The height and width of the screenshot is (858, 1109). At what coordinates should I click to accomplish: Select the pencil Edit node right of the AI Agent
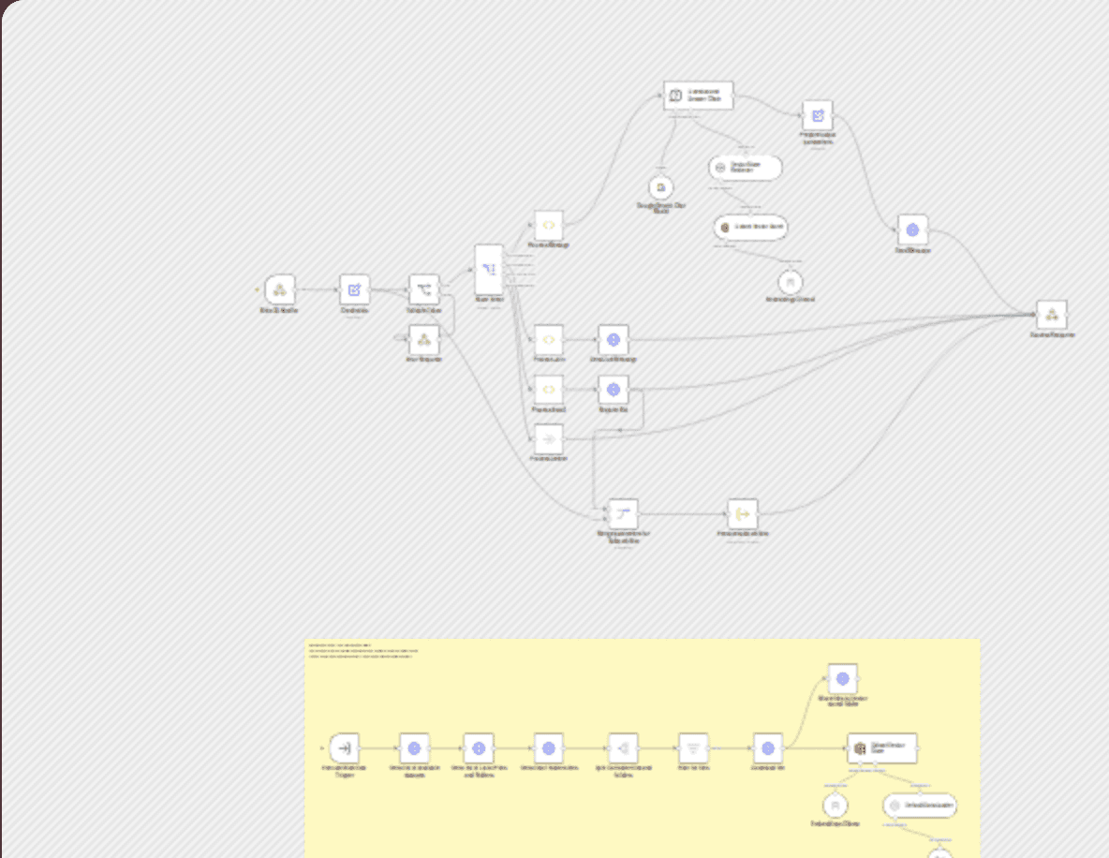[x=818, y=115]
